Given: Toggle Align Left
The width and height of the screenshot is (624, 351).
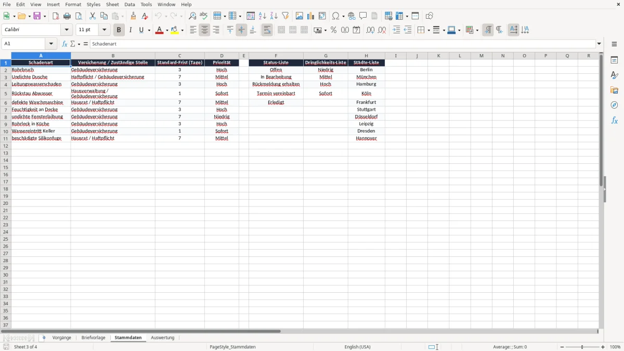Looking at the screenshot, I should (x=193, y=30).
